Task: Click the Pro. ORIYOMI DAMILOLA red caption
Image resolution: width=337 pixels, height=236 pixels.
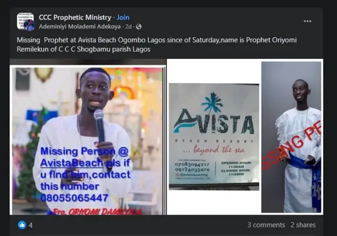Action: click(95, 211)
